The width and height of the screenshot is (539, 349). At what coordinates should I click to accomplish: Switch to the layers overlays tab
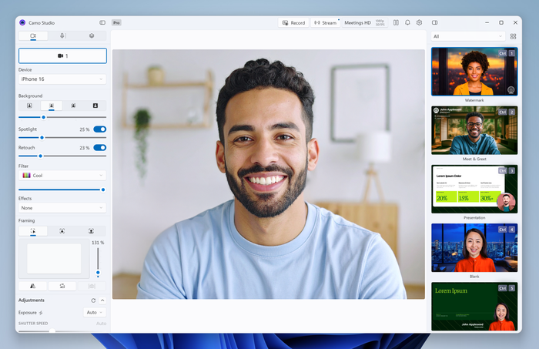coord(92,35)
